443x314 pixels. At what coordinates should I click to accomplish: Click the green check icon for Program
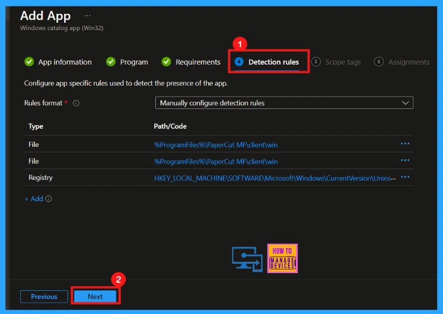(111, 62)
